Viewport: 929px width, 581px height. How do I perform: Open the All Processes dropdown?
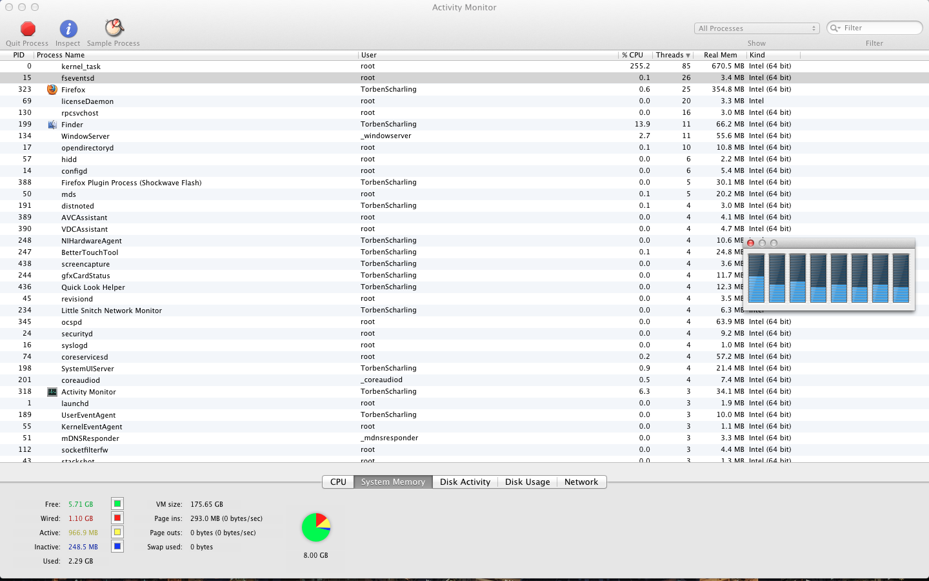coord(757,28)
